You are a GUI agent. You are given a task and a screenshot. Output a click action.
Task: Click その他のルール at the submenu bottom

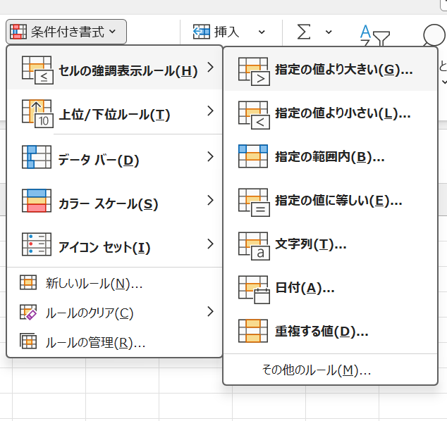316,370
